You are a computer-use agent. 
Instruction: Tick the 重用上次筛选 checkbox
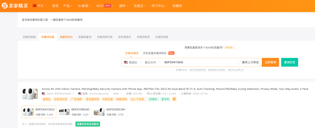pos(239,62)
